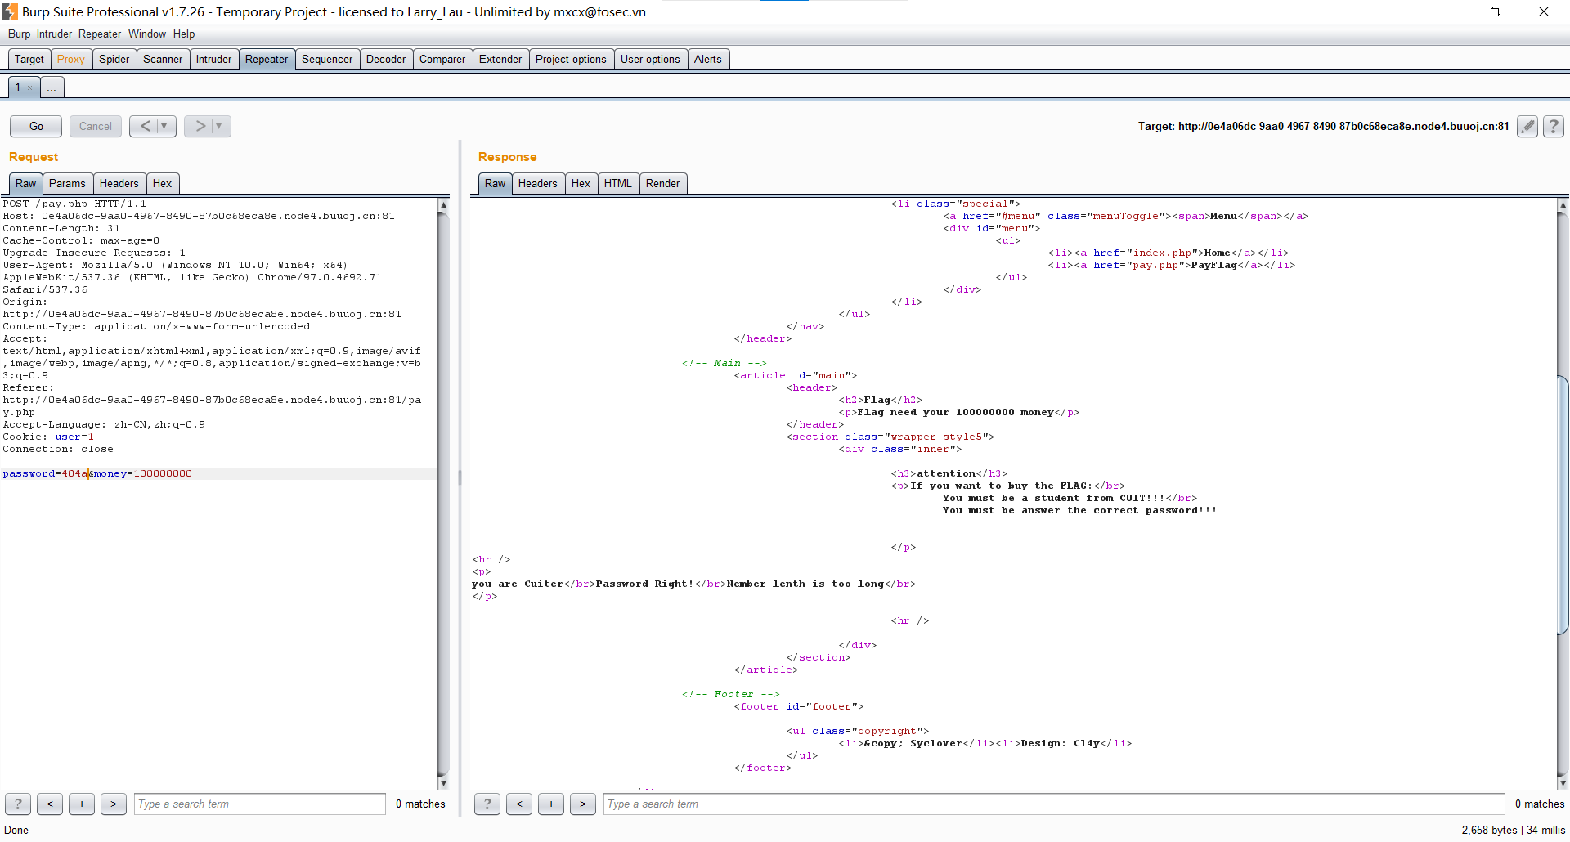Switch to the Intruder tool tab
Viewport: 1570px width, 842px height.
[x=213, y=59]
